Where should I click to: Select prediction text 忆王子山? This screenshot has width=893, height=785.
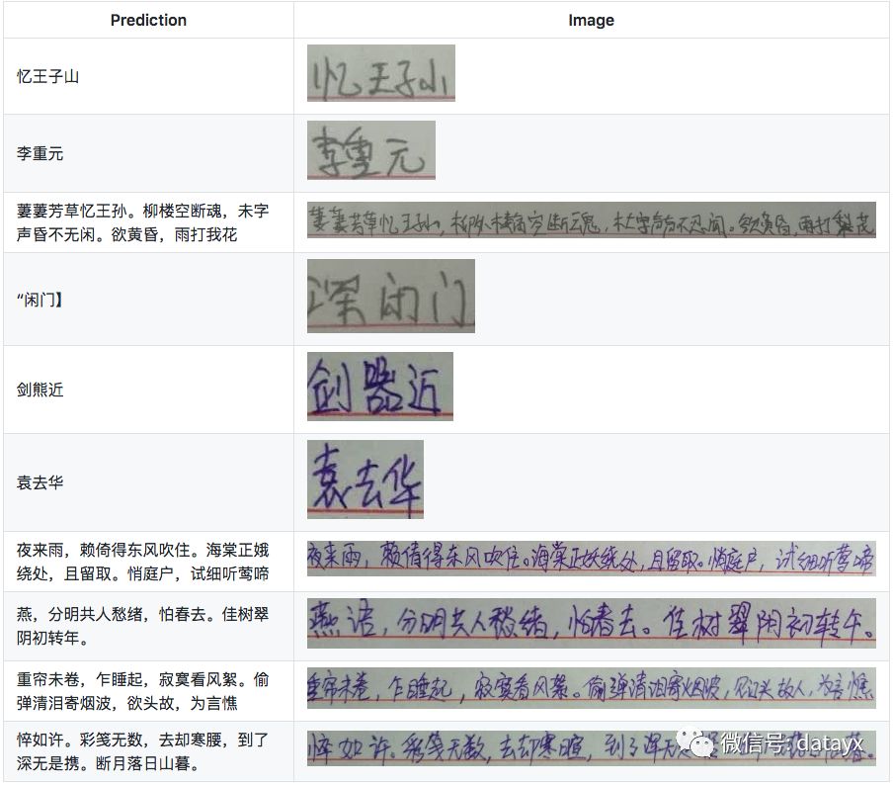coord(47,76)
